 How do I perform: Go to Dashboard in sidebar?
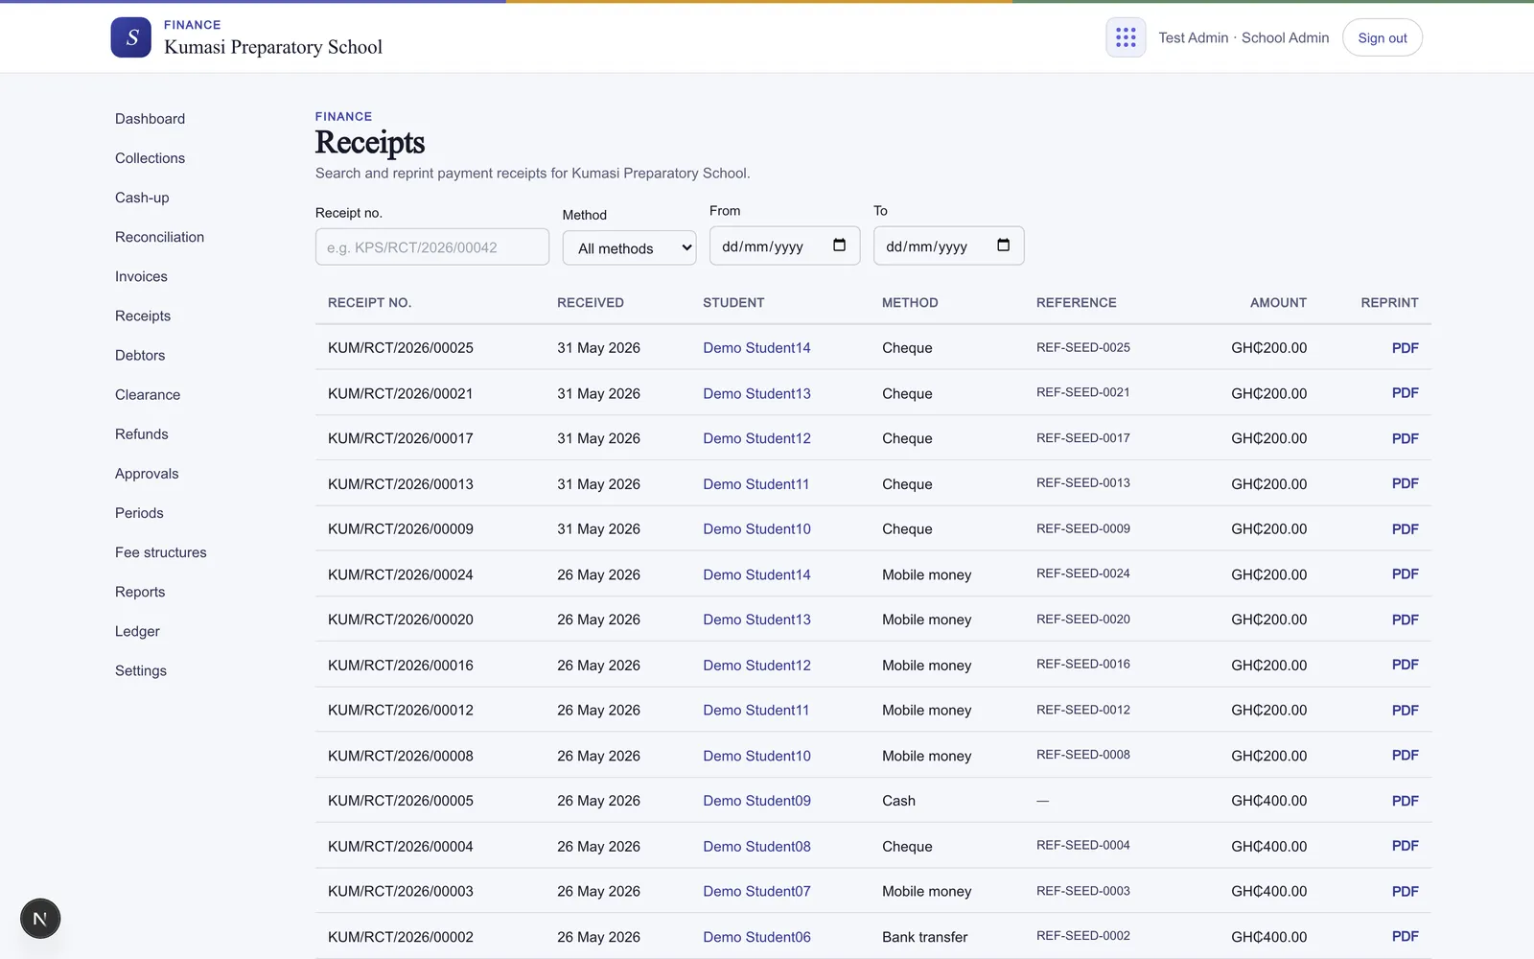(x=151, y=119)
